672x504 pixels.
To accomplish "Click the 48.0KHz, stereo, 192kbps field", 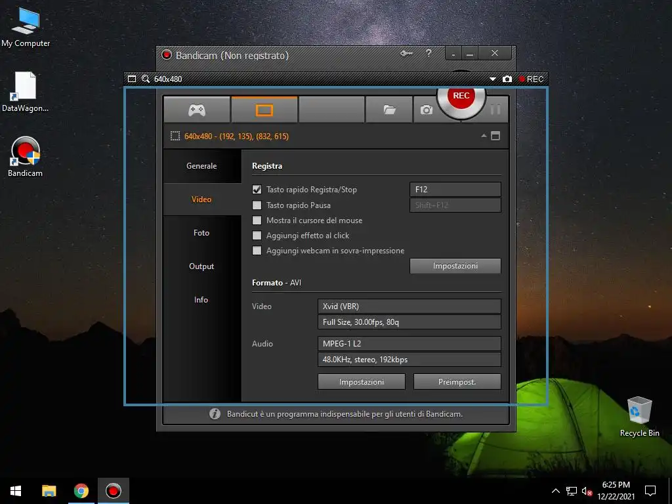I will click(x=409, y=359).
